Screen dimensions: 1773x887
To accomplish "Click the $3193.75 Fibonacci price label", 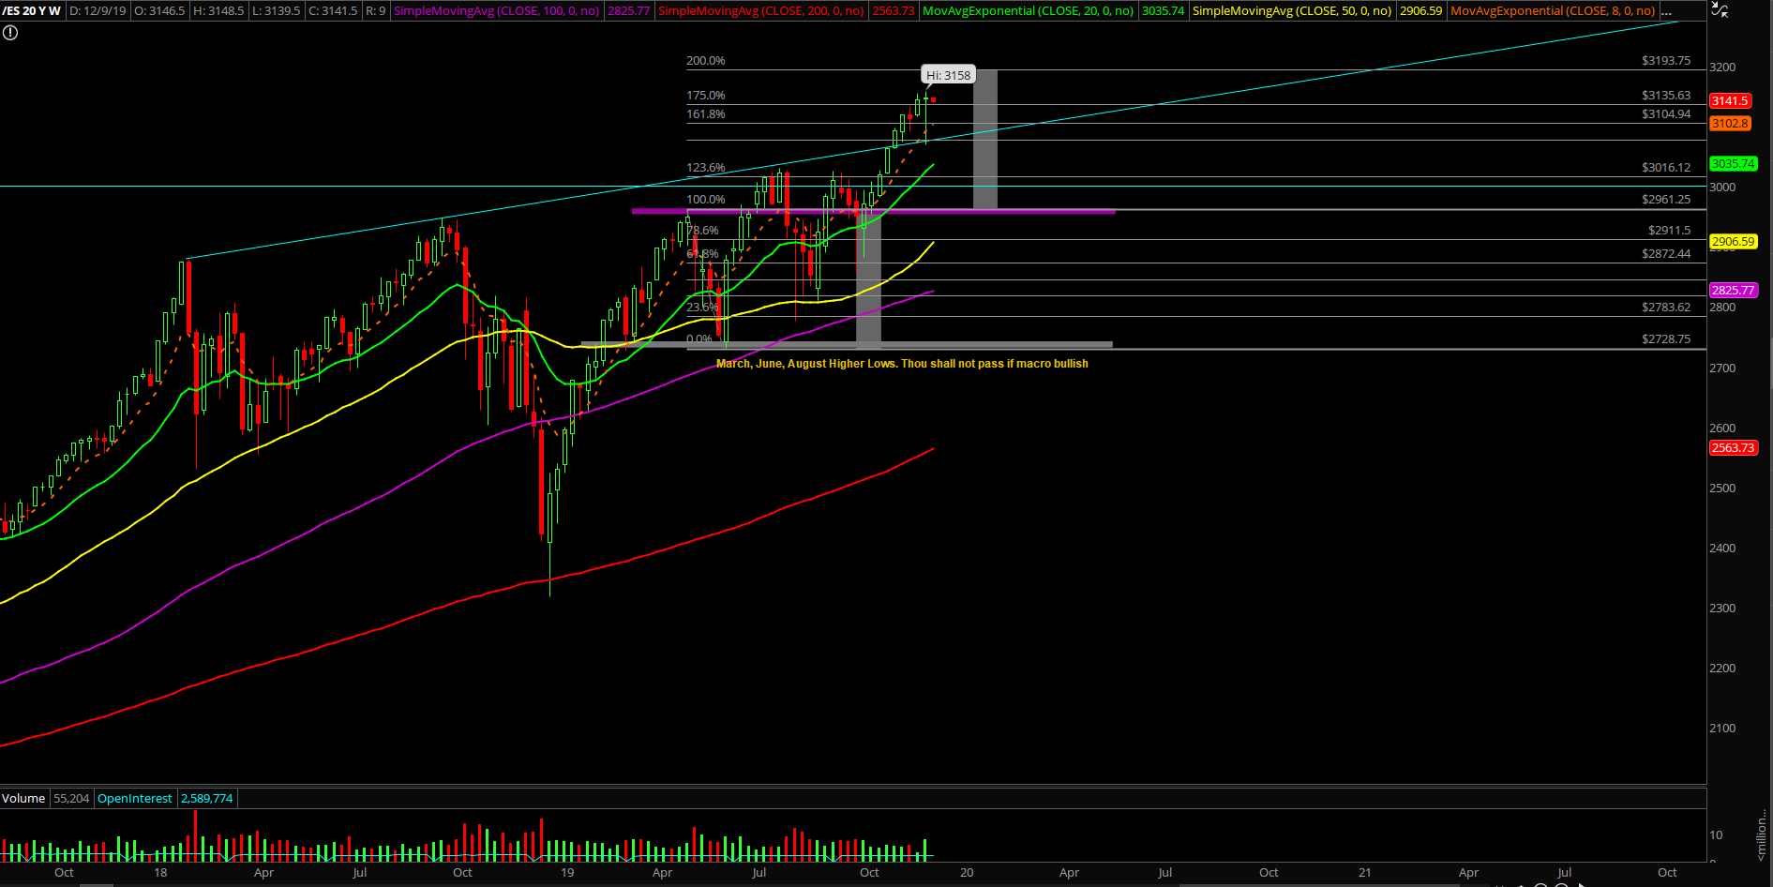I will click(x=1666, y=61).
